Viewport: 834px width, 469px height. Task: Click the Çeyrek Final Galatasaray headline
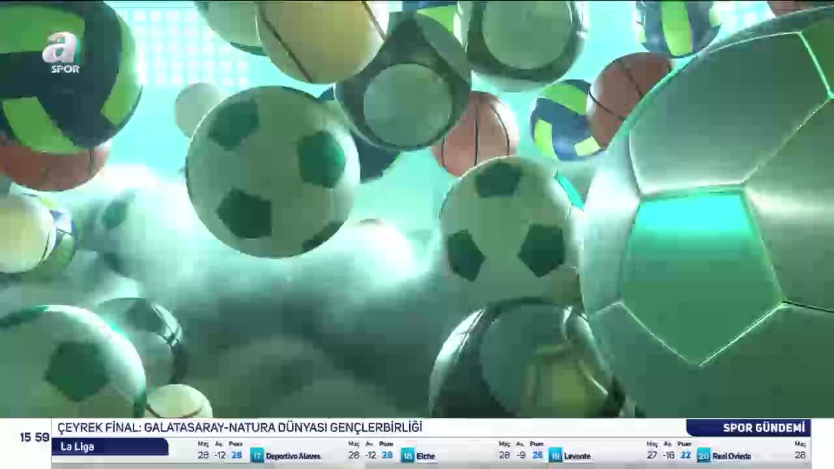[240, 428]
